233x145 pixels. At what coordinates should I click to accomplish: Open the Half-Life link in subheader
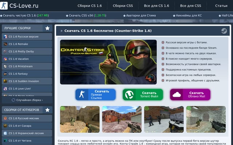(226, 16)
